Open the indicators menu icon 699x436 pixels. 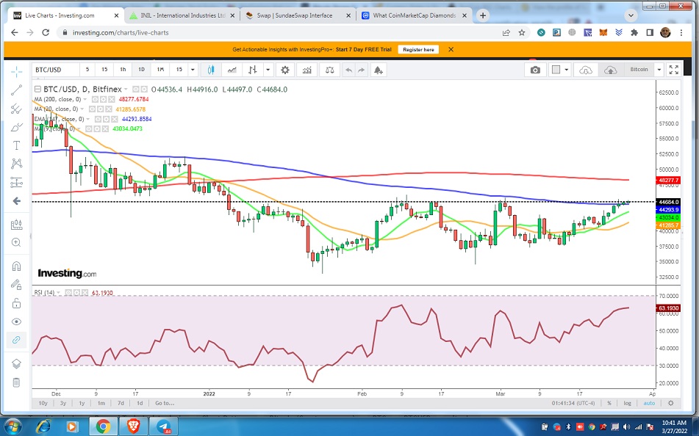(307, 70)
